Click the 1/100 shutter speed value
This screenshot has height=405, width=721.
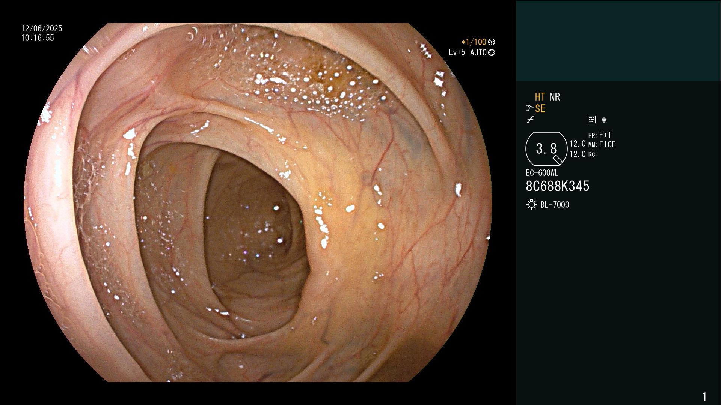pyautogui.click(x=474, y=42)
